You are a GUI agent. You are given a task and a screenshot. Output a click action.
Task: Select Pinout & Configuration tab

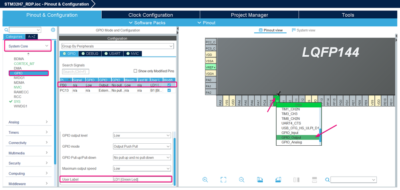pyautogui.click(x=52, y=15)
